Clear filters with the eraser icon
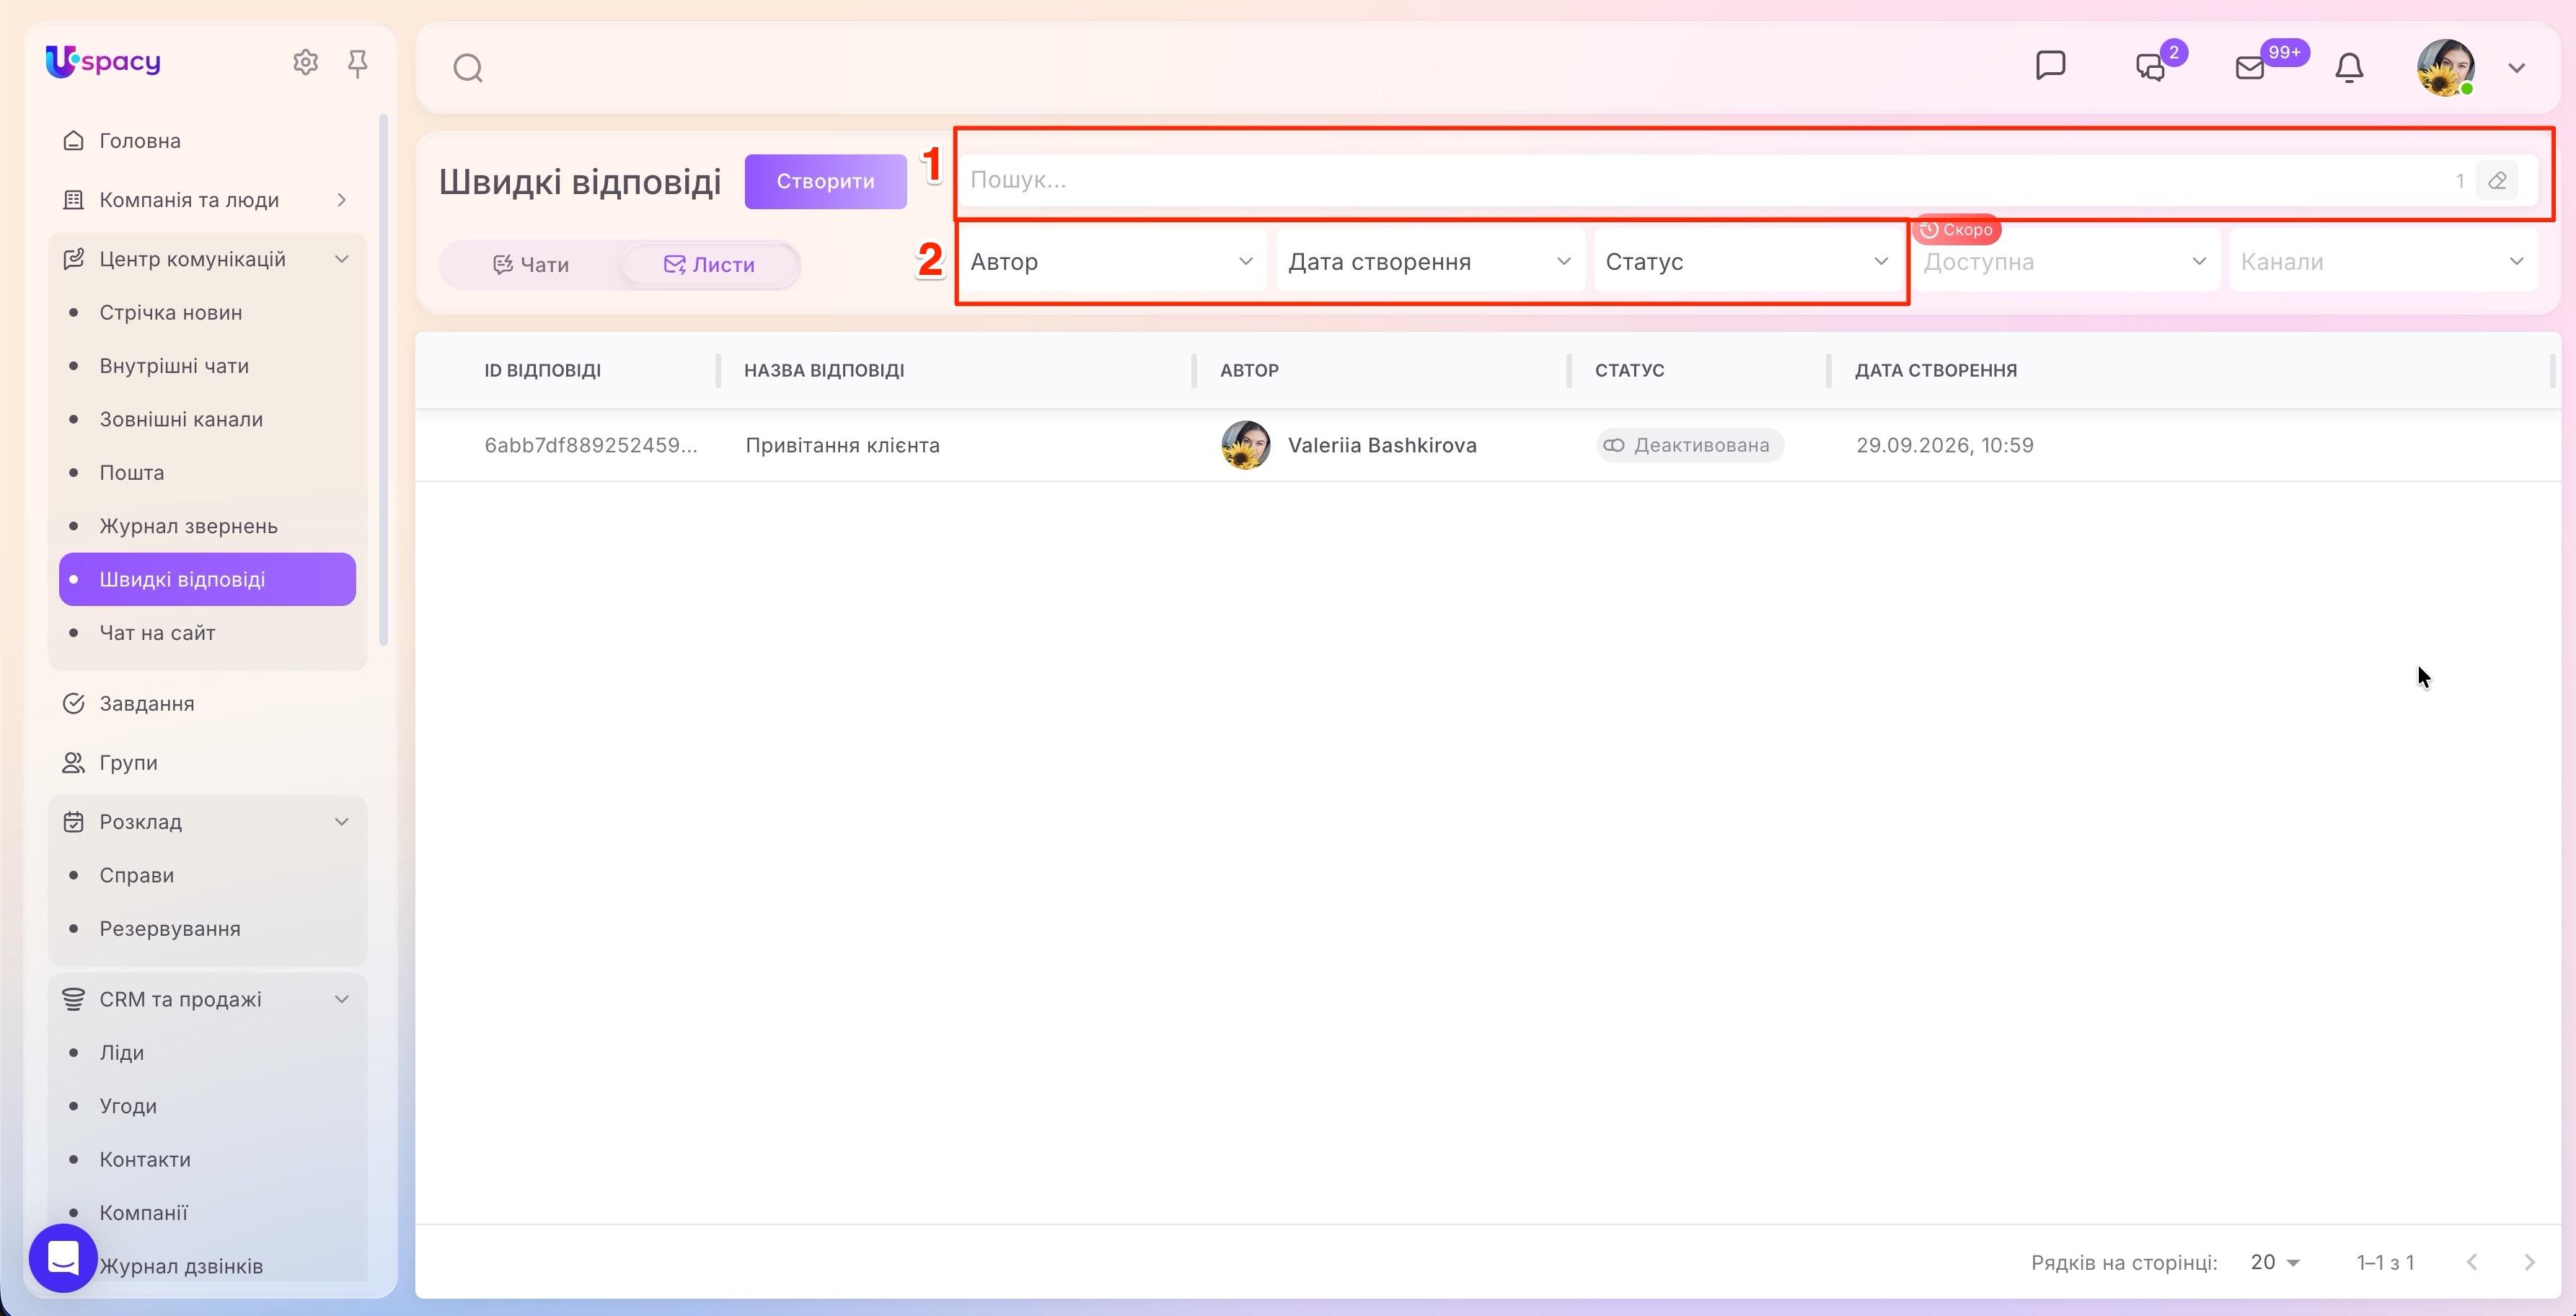Screen dimensions: 2576x1316 click(x=2497, y=181)
